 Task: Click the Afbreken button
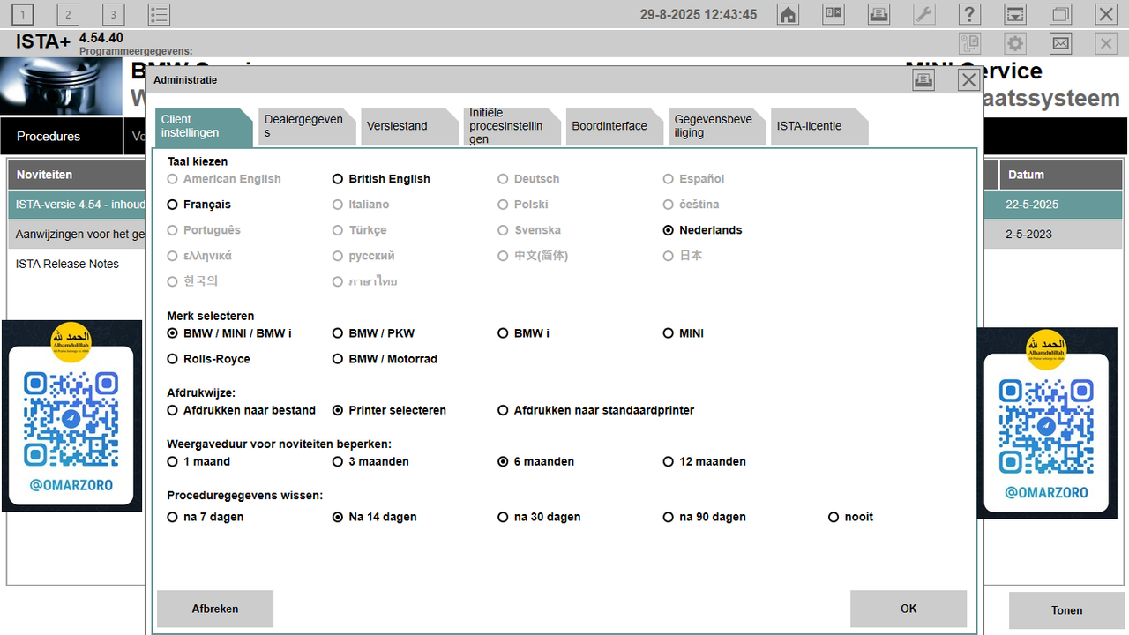(215, 609)
